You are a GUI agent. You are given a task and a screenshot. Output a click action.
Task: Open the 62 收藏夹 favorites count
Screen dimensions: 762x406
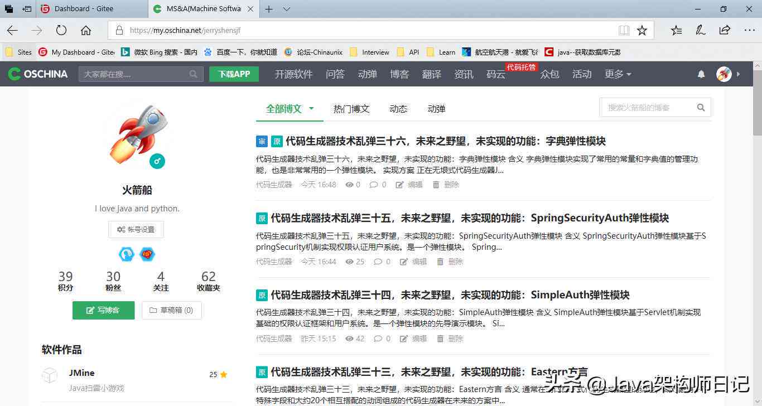point(209,281)
